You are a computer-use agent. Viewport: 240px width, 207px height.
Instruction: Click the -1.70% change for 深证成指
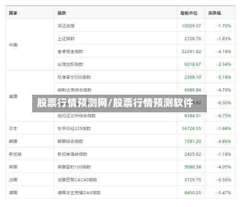[224, 26]
